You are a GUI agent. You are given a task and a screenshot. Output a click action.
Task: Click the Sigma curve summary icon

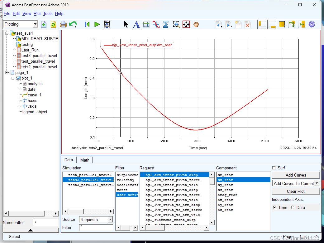click(166, 24)
